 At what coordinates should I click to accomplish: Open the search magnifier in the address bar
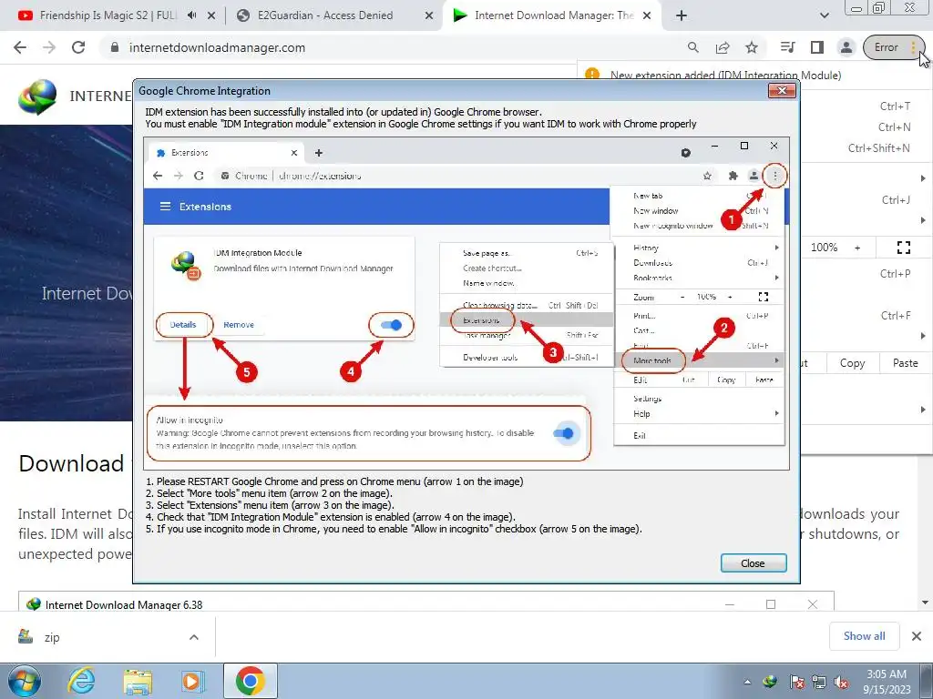(693, 47)
